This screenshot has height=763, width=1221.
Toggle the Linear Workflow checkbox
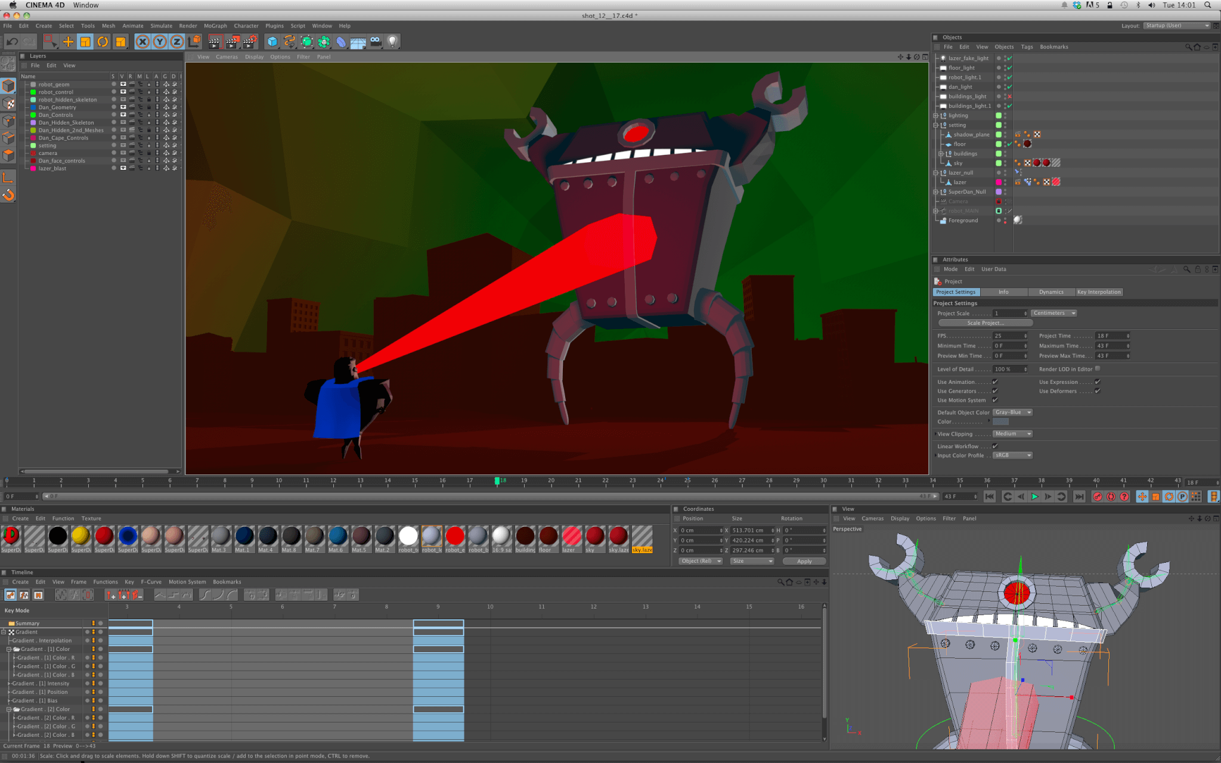coord(995,446)
